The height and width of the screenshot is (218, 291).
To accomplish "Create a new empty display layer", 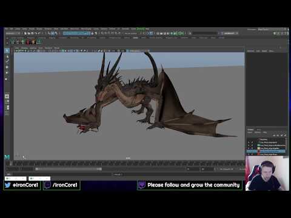I will coord(281,136).
